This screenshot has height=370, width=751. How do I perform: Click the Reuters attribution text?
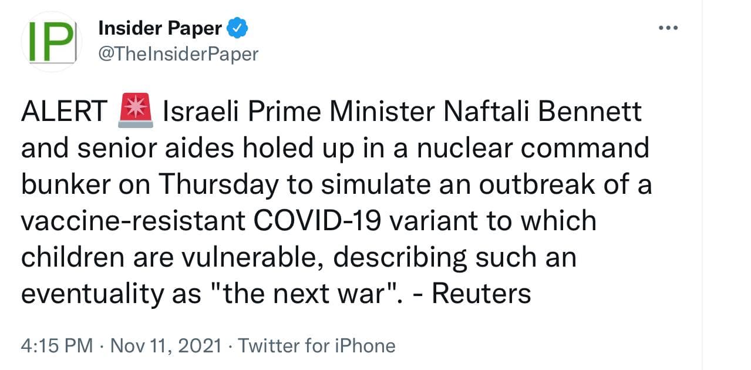[x=481, y=293]
